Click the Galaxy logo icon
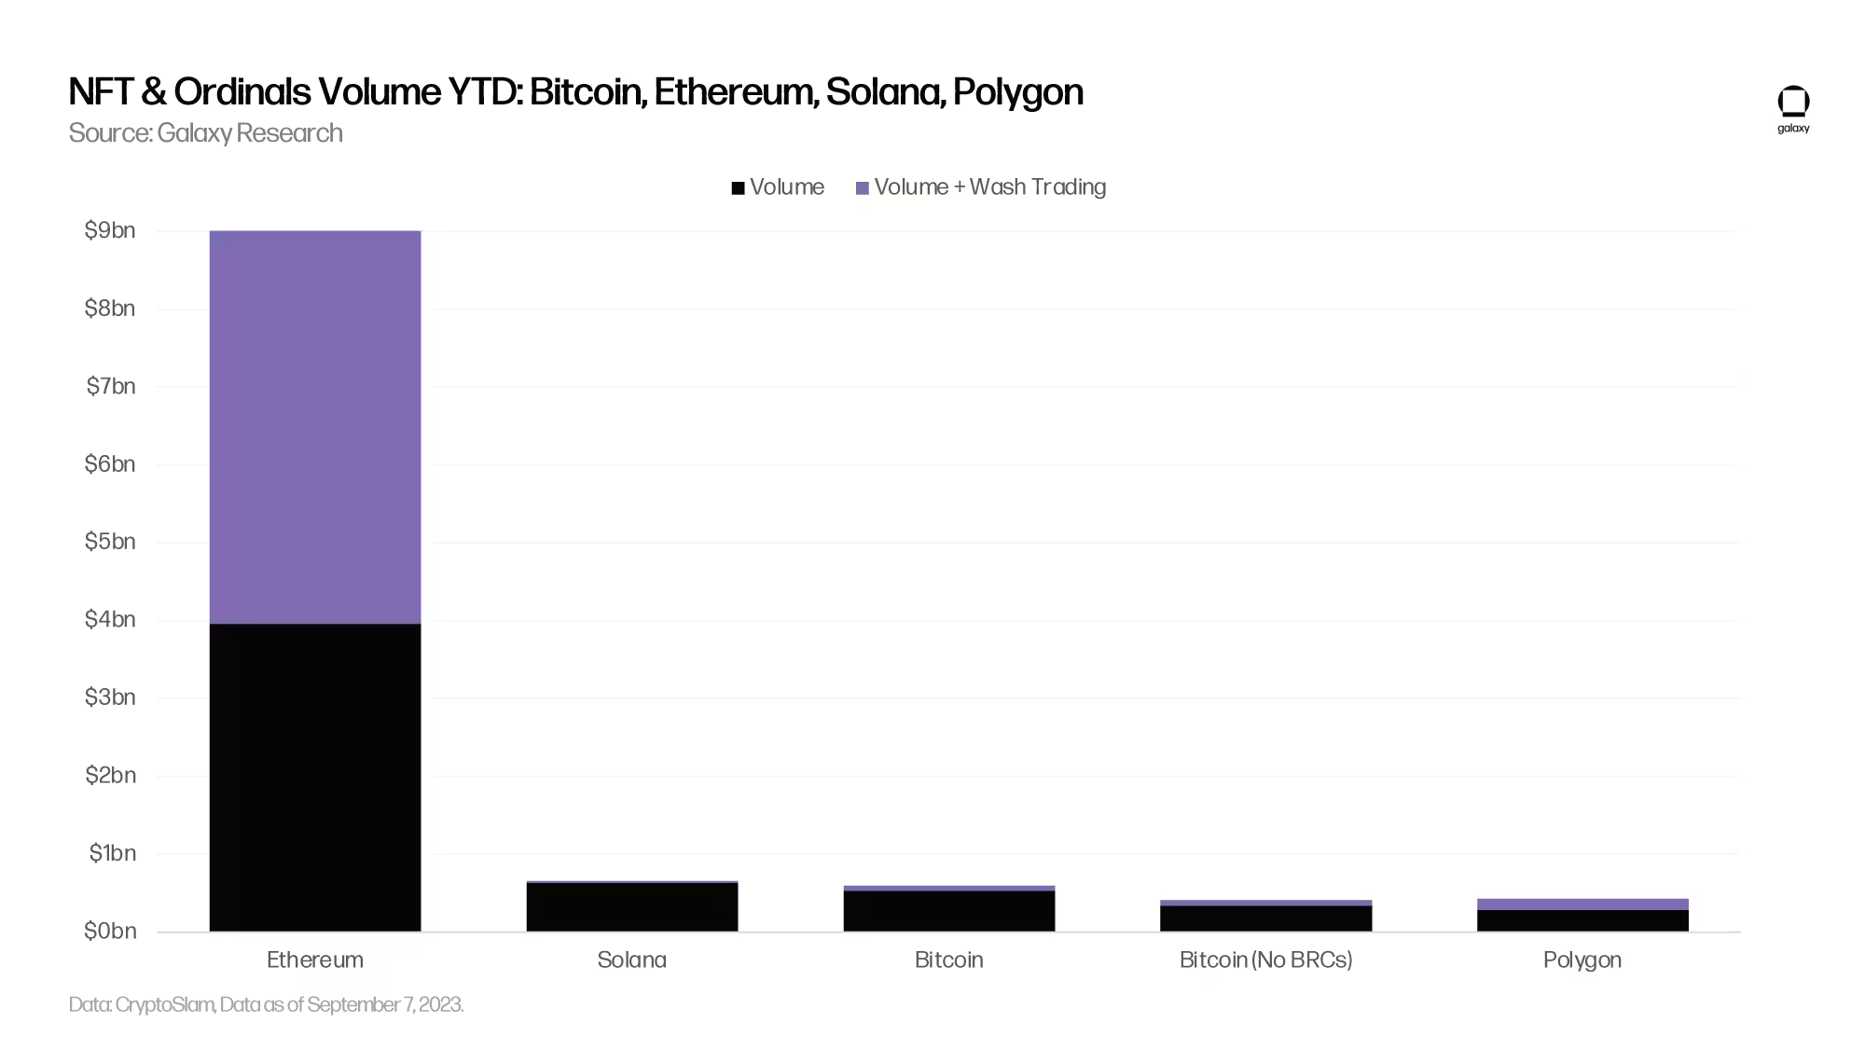The width and height of the screenshot is (1865, 1049). (x=1793, y=103)
